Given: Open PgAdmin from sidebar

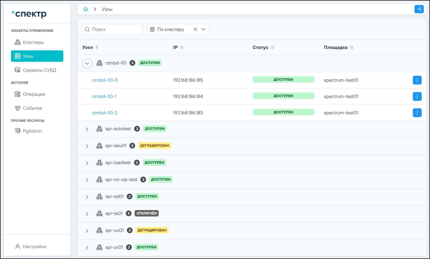Looking at the screenshot, I should 32,131.
